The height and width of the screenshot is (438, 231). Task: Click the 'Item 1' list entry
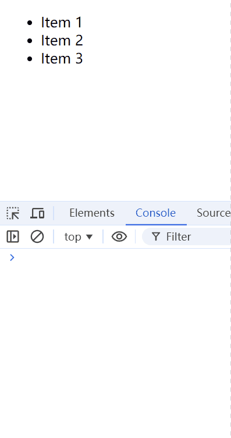click(62, 22)
